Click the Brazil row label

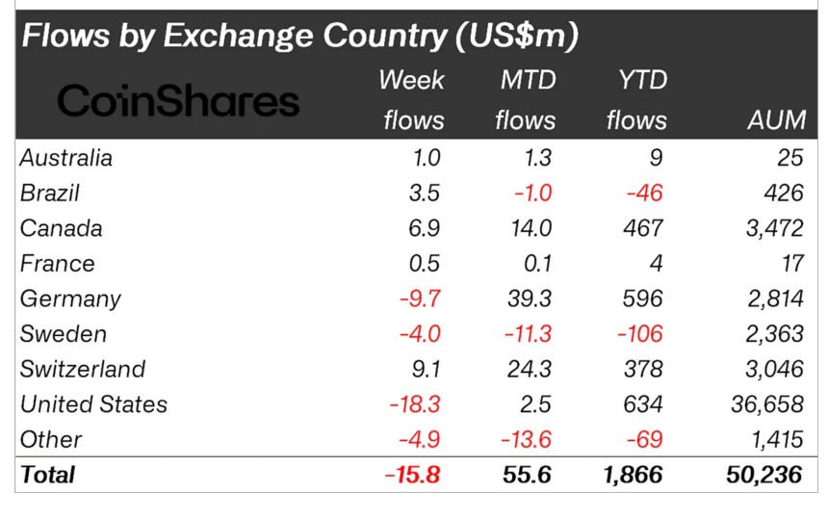pyautogui.click(x=49, y=193)
